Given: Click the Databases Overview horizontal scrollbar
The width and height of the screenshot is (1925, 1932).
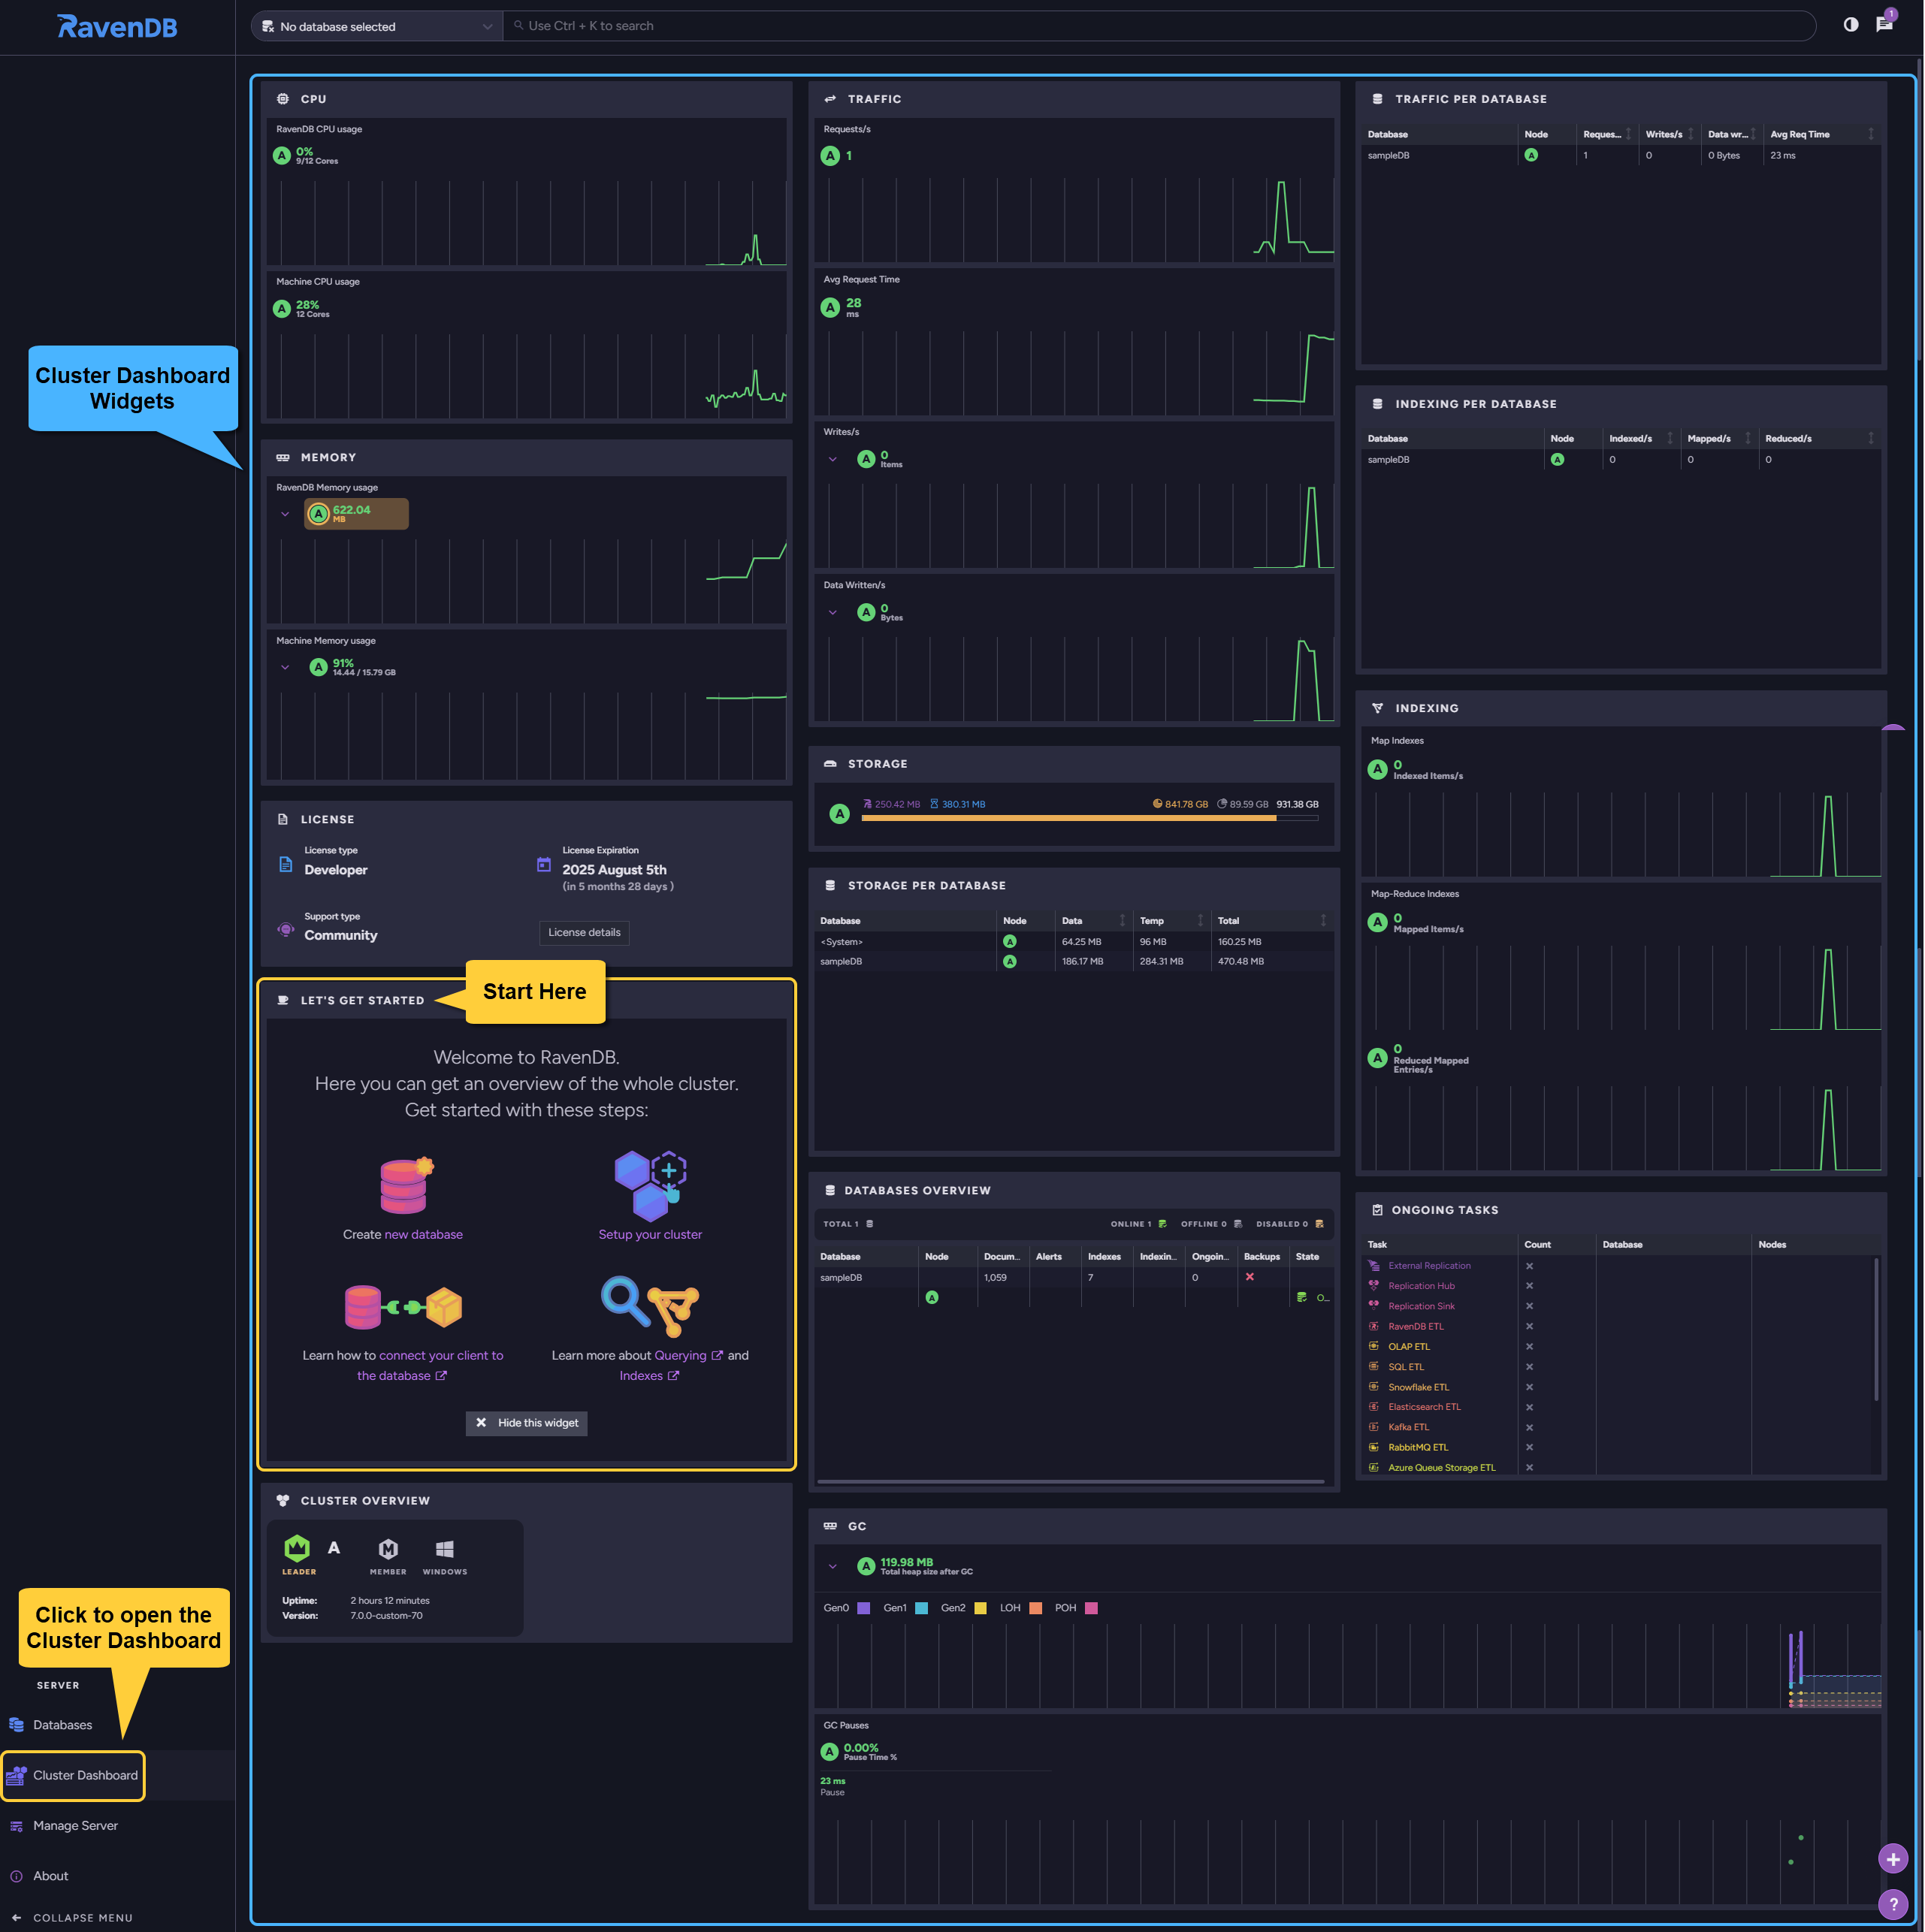Looking at the screenshot, I should coord(1069,1481).
